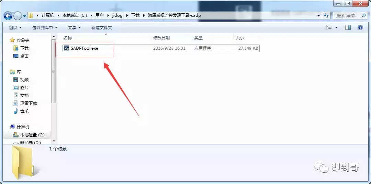Image resolution: width=371 pixels, height=184 pixels.
Task: Click the refresh button beside address bar
Action: pyautogui.click(x=326, y=16)
